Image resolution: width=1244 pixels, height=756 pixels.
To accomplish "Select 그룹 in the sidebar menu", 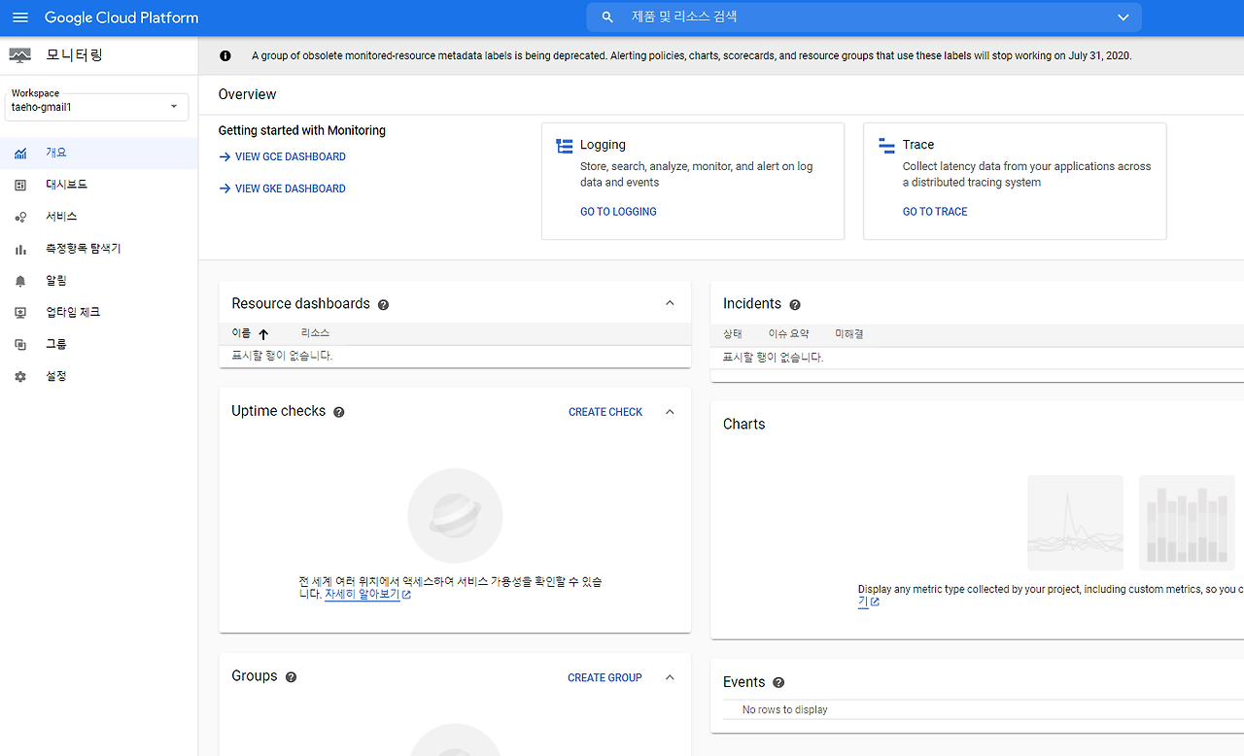I will click(99, 345).
